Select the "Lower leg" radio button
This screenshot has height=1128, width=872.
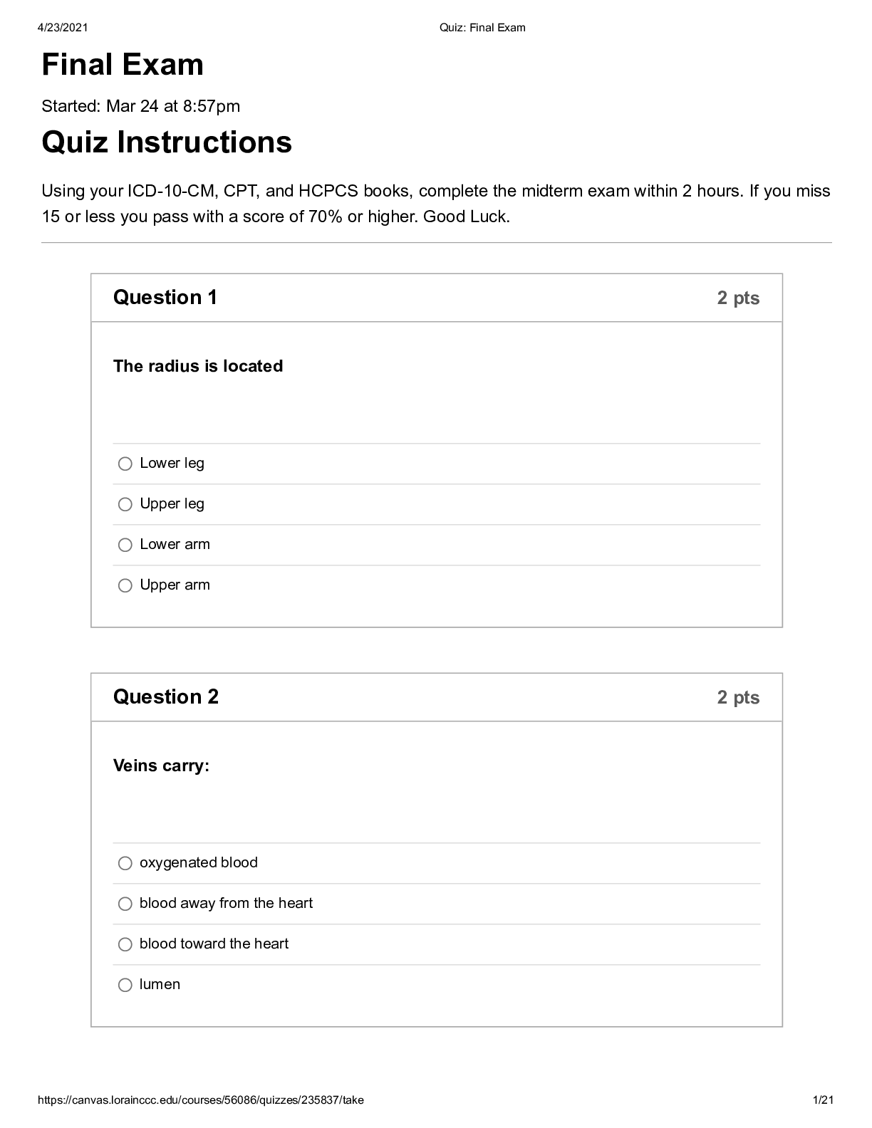tap(125, 464)
